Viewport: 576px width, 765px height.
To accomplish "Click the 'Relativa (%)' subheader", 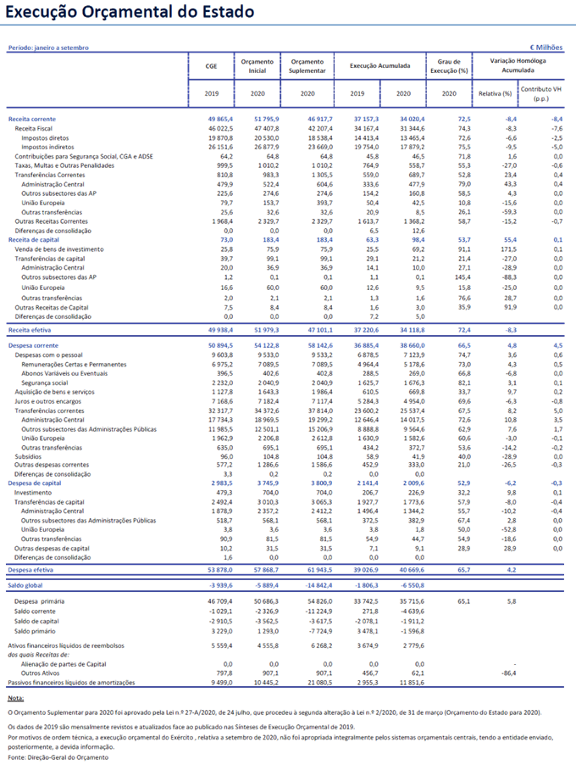I will [496, 93].
